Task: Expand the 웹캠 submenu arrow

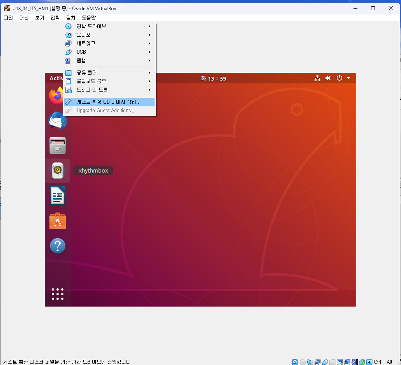Action: coord(149,60)
